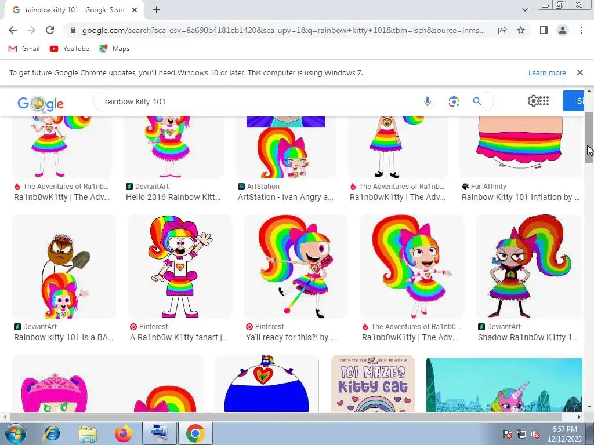The width and height of the screenshot is (594, 445).
Task: Click Pinterest label above A Ra1nb0w K1tty fanart
Action: pyautogui.click(x=153, y=327)
